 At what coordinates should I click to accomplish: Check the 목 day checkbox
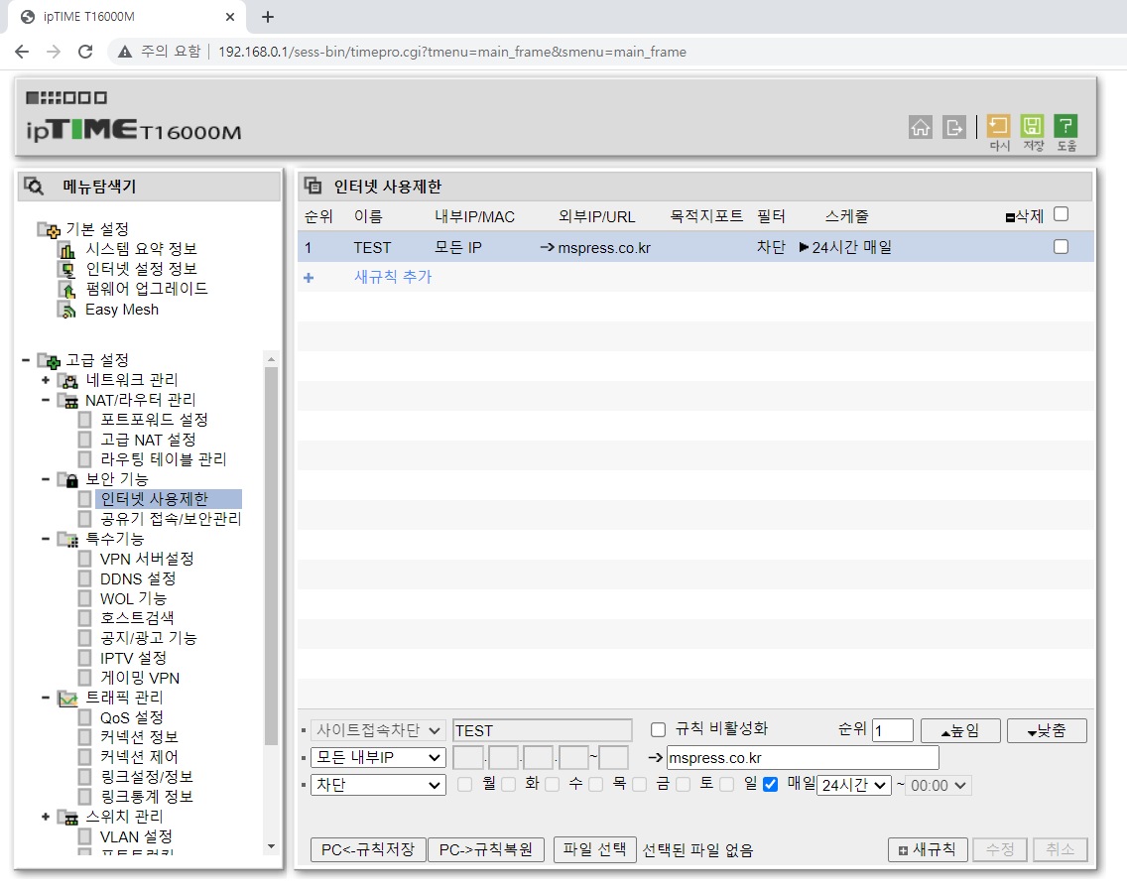coord(596,785)
